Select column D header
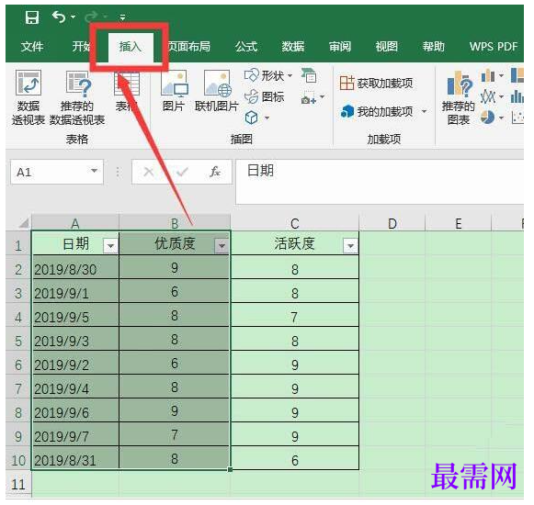 click(x=392, y=223)
